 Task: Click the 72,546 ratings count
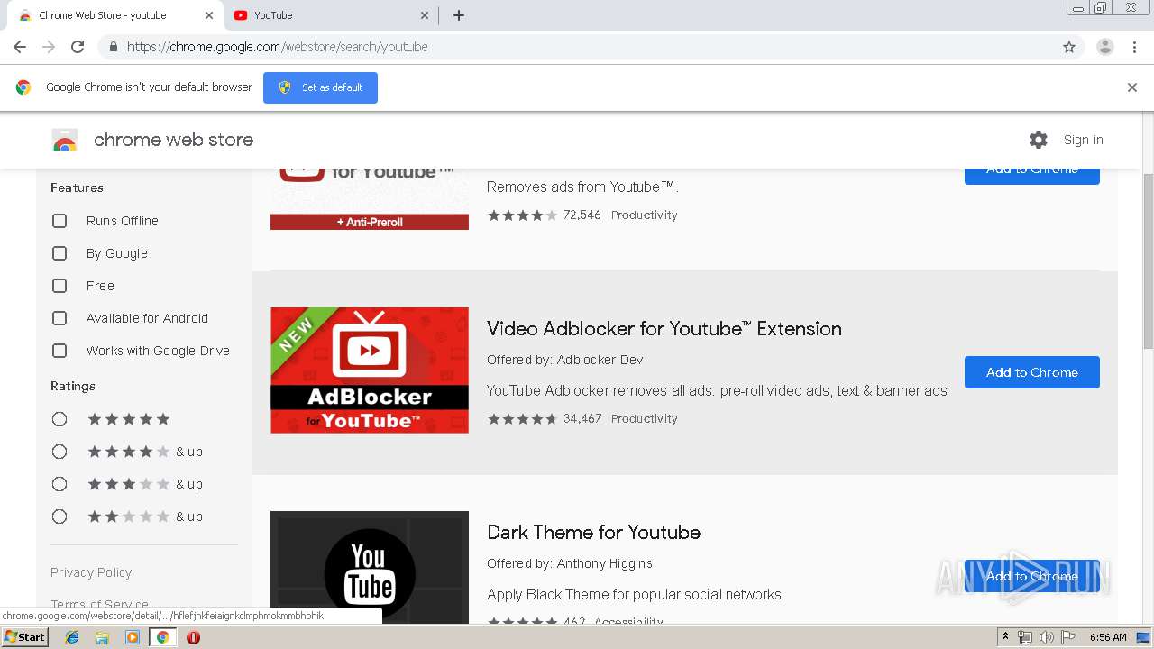pyautogui.click(x=582, y=215)
